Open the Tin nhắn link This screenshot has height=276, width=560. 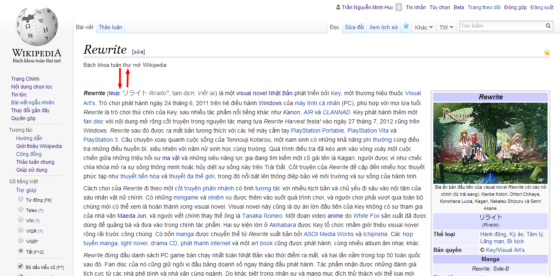tap(416, 7)
